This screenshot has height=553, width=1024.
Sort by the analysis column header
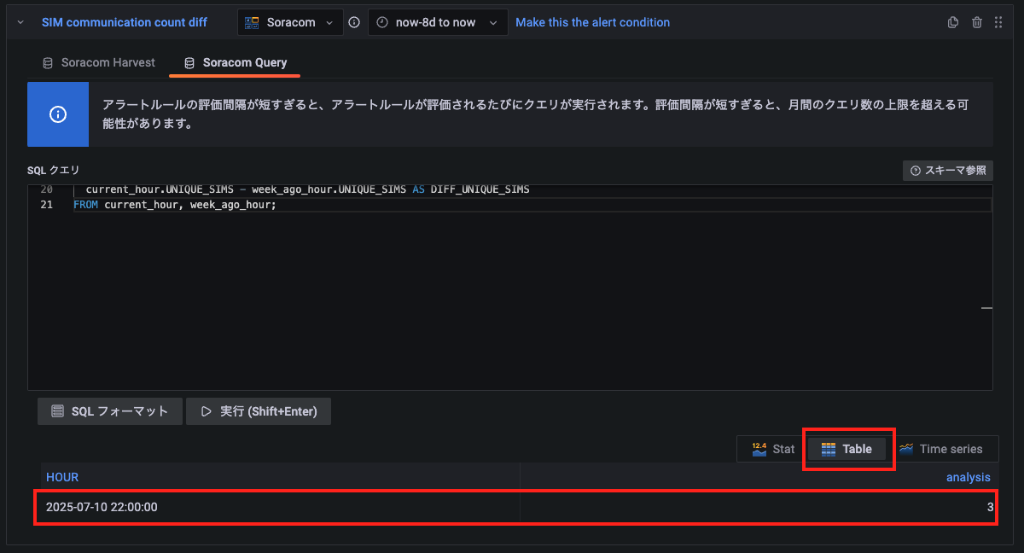tap(968, 477)
